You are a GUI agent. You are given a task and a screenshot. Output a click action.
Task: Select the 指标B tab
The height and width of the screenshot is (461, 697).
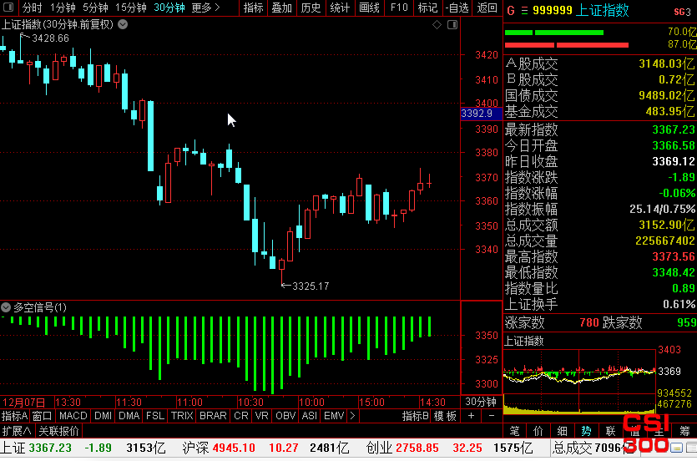pos(415,416)
